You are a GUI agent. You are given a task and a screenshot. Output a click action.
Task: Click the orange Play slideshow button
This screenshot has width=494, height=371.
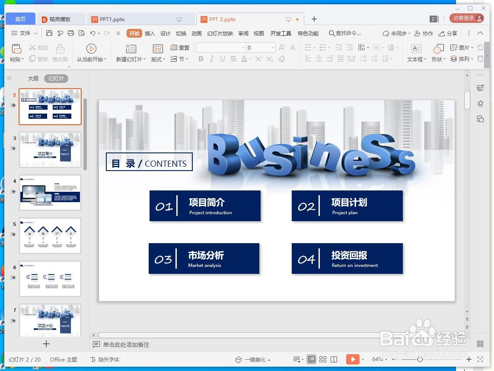[353, 359]
